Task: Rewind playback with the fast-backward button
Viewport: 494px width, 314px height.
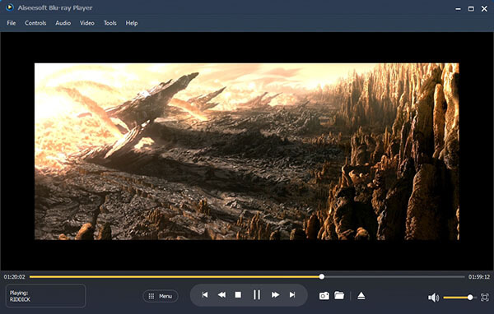Action: tap(221, 295)
